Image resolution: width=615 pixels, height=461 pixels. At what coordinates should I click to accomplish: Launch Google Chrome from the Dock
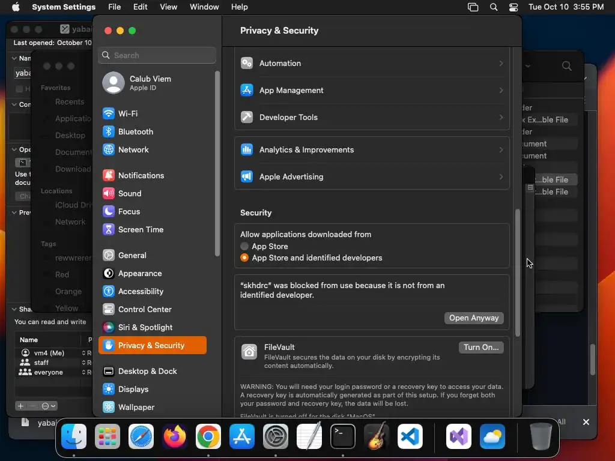coord(208,436)
